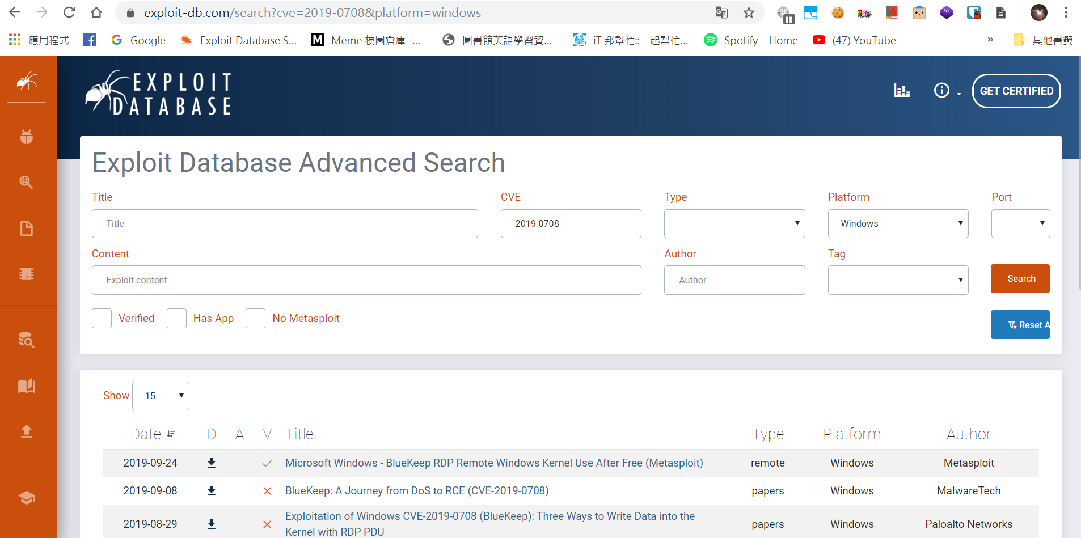Click the Exploit Database logo in header

click(159, 94)
